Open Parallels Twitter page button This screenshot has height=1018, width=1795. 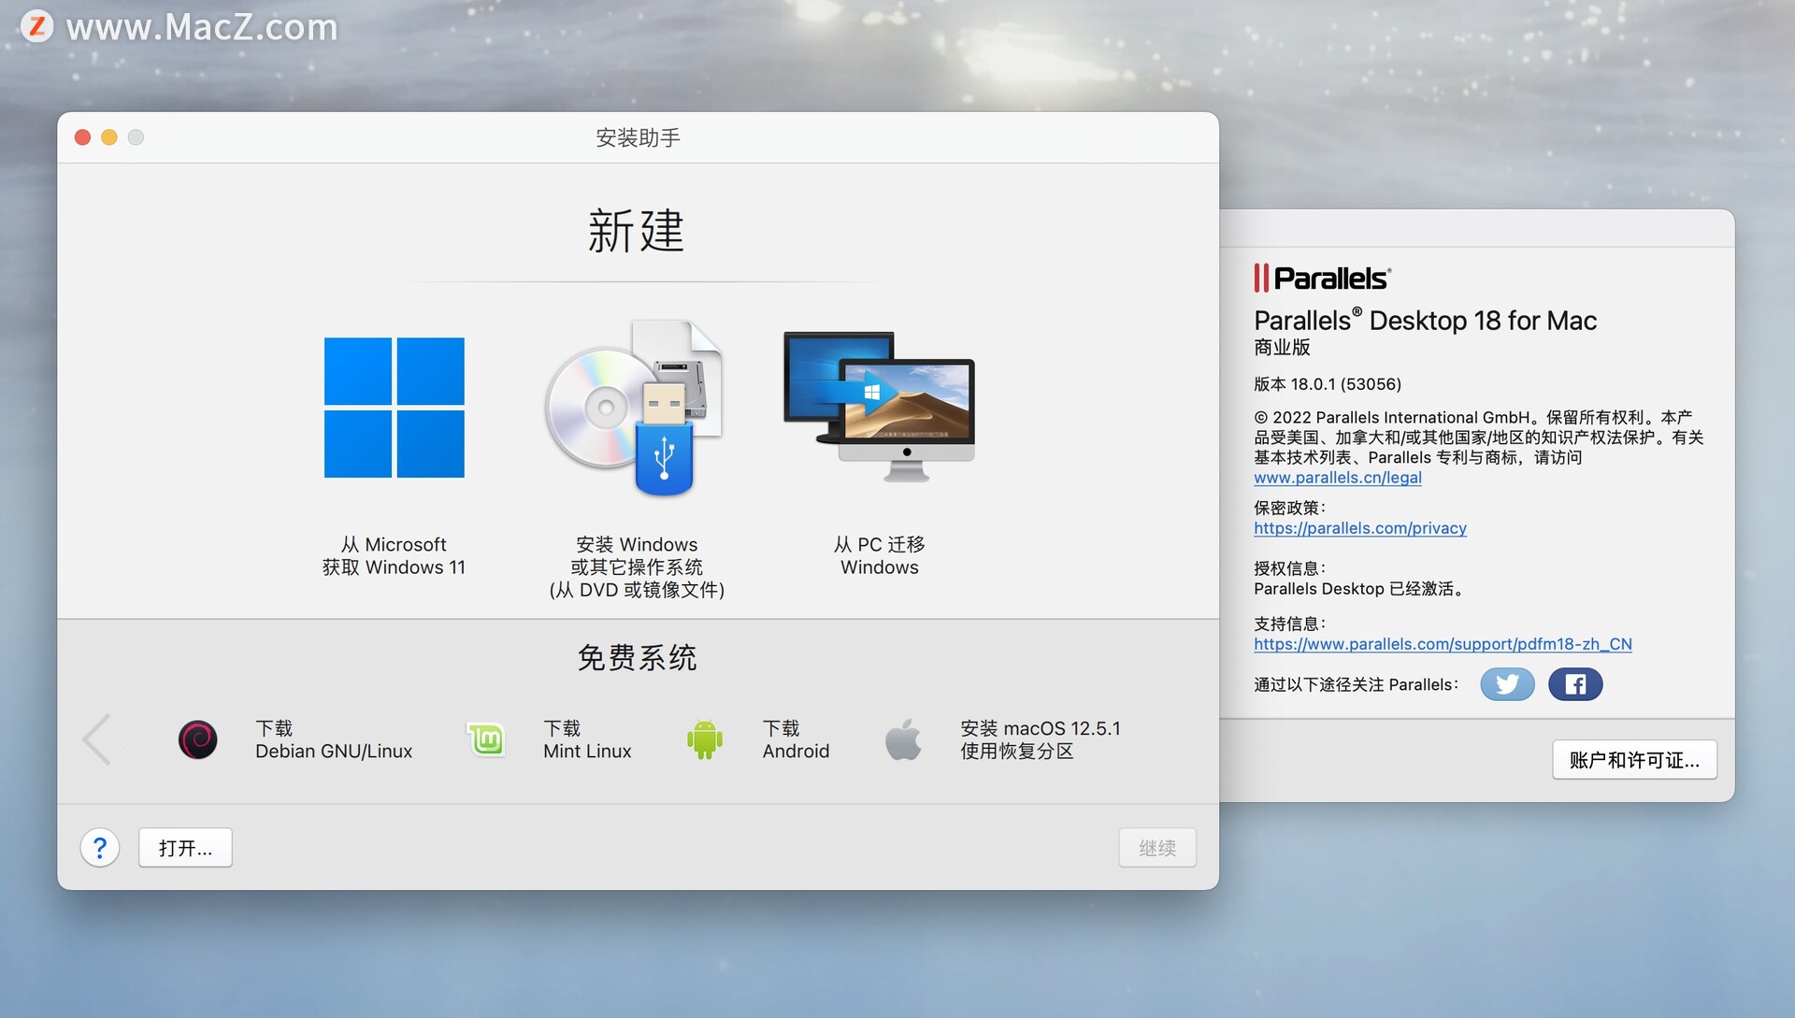(x=1507, y=684)
